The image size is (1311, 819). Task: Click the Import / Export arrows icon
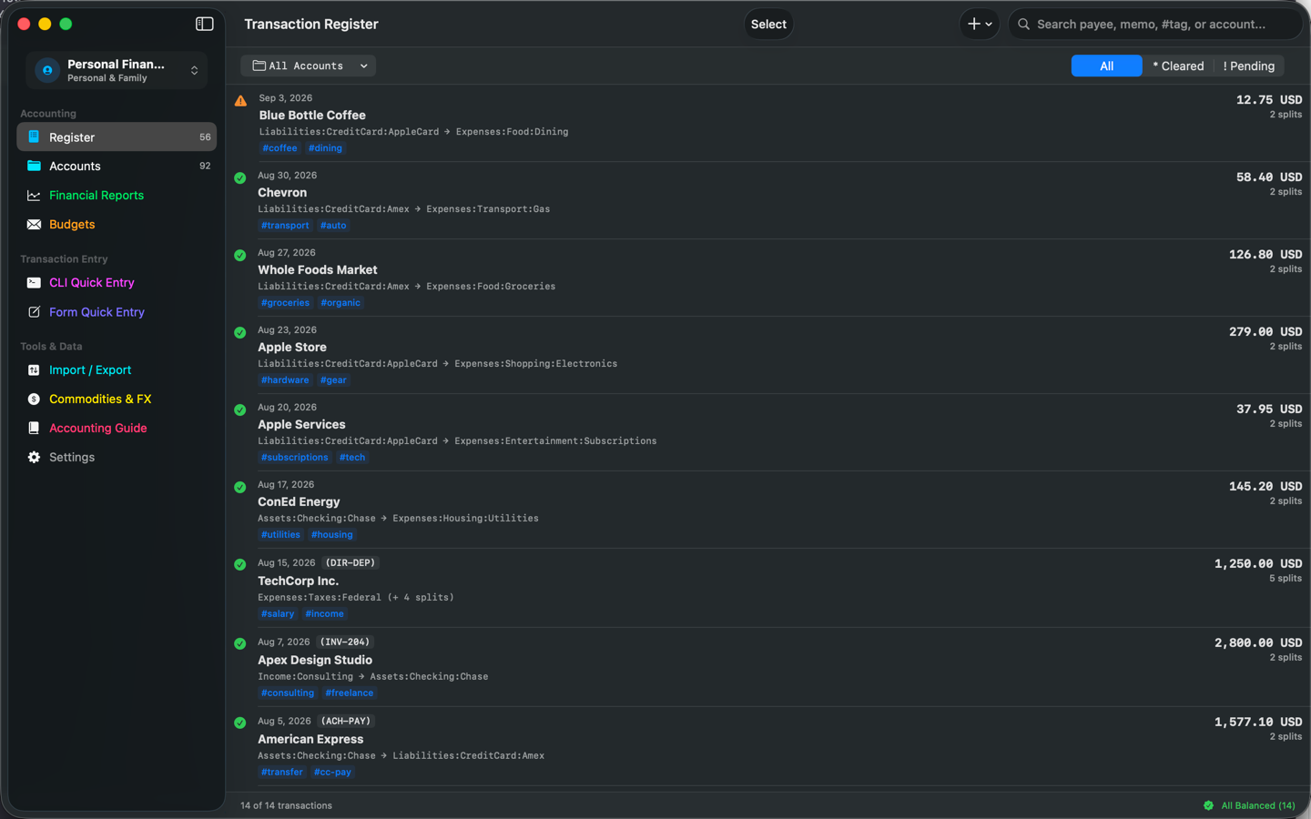34,369
